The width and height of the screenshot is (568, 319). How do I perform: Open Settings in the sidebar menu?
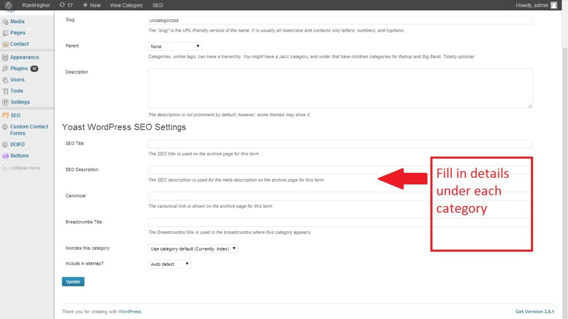[x=21, y=102]
